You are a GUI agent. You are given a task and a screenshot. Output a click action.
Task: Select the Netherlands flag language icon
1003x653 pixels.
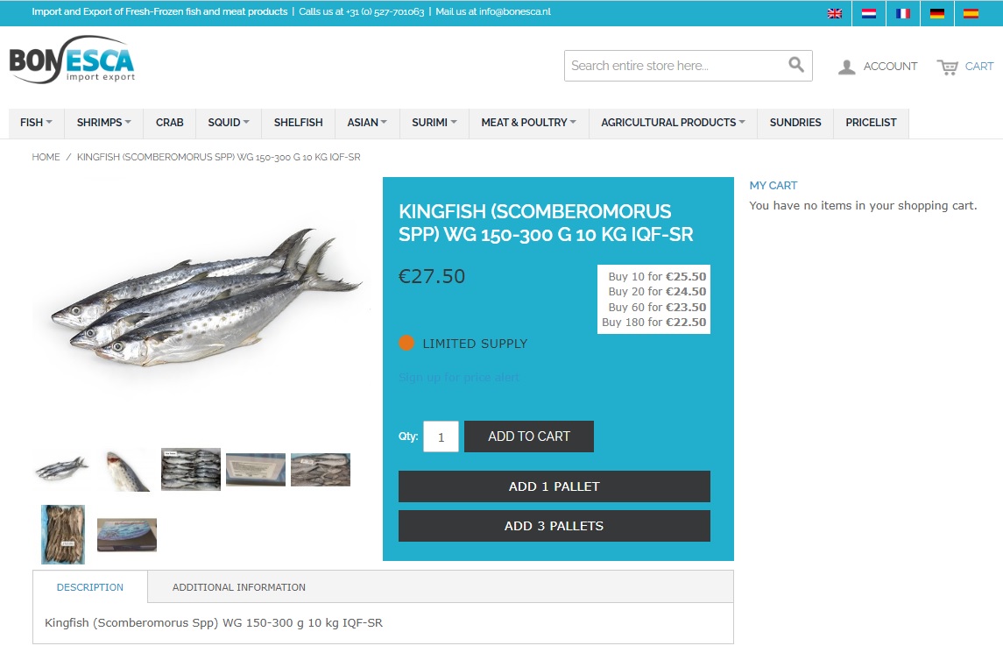(x=869, y=13)
